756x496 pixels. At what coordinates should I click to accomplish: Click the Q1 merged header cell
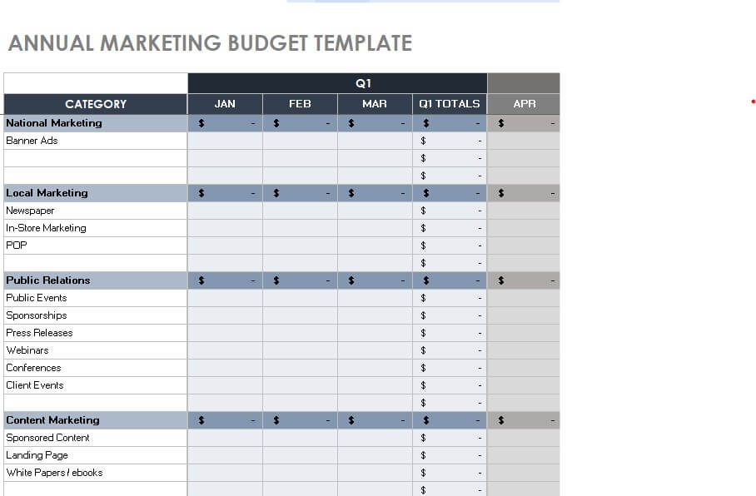[x=337, y=83]
